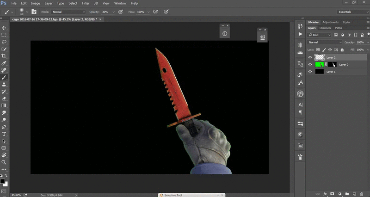
Task: Open the Adjustments panel tab
Action: click(x=330, y=22)
